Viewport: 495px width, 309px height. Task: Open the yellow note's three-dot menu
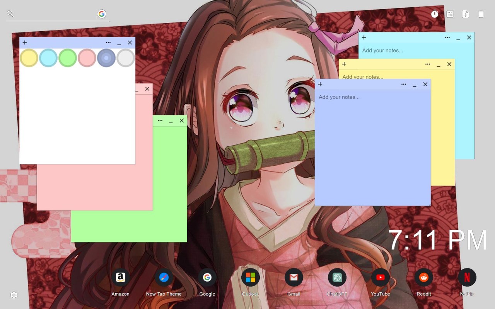pyautogui.click(x=428, y=64)
